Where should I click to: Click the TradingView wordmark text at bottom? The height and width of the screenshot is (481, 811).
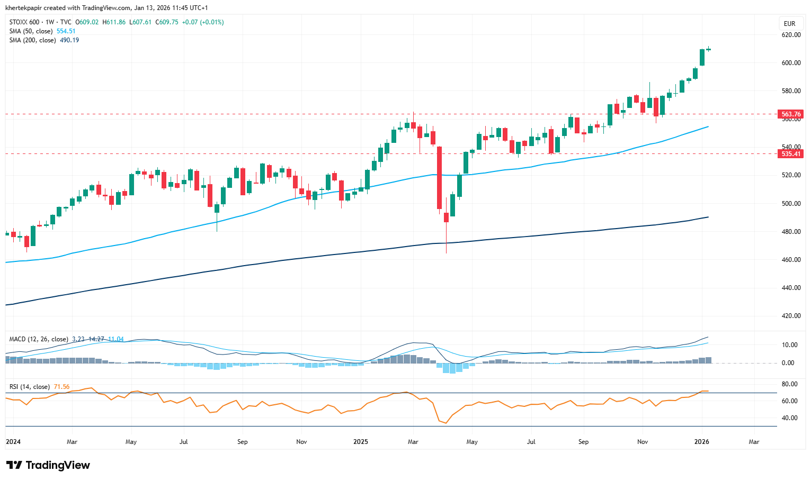58,465
